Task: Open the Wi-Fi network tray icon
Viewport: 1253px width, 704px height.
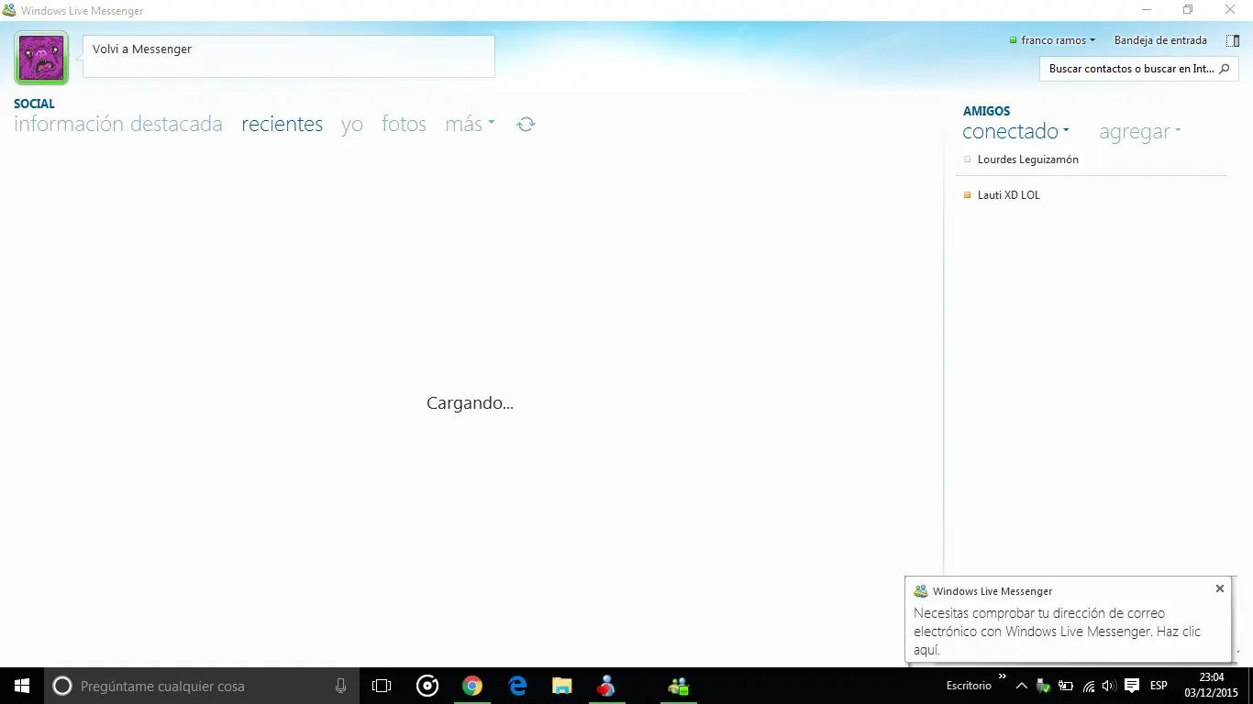Action: coord(1089,686)
